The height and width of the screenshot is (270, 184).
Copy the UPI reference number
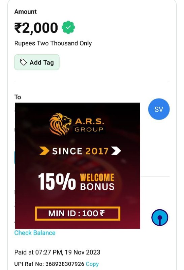click(x=92, y=264)
